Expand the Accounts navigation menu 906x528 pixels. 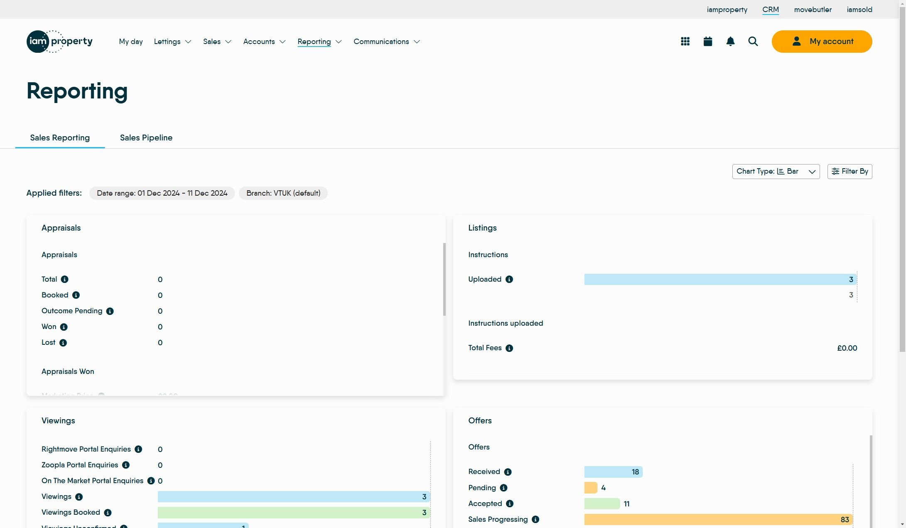(x=264, y=42)
